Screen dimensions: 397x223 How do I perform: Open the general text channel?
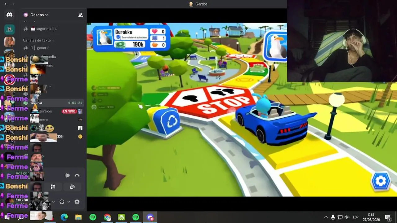click(43, 48)
